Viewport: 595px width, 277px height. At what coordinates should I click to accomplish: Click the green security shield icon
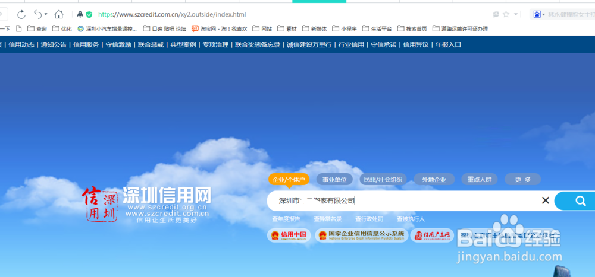pos(89,14)
